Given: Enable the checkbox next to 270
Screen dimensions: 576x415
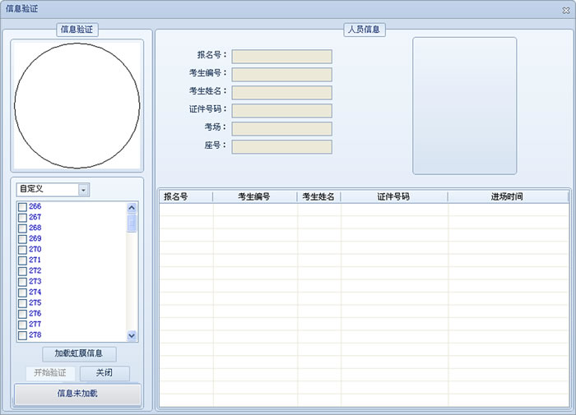Looking at the screenshot, I should [23, 249].
